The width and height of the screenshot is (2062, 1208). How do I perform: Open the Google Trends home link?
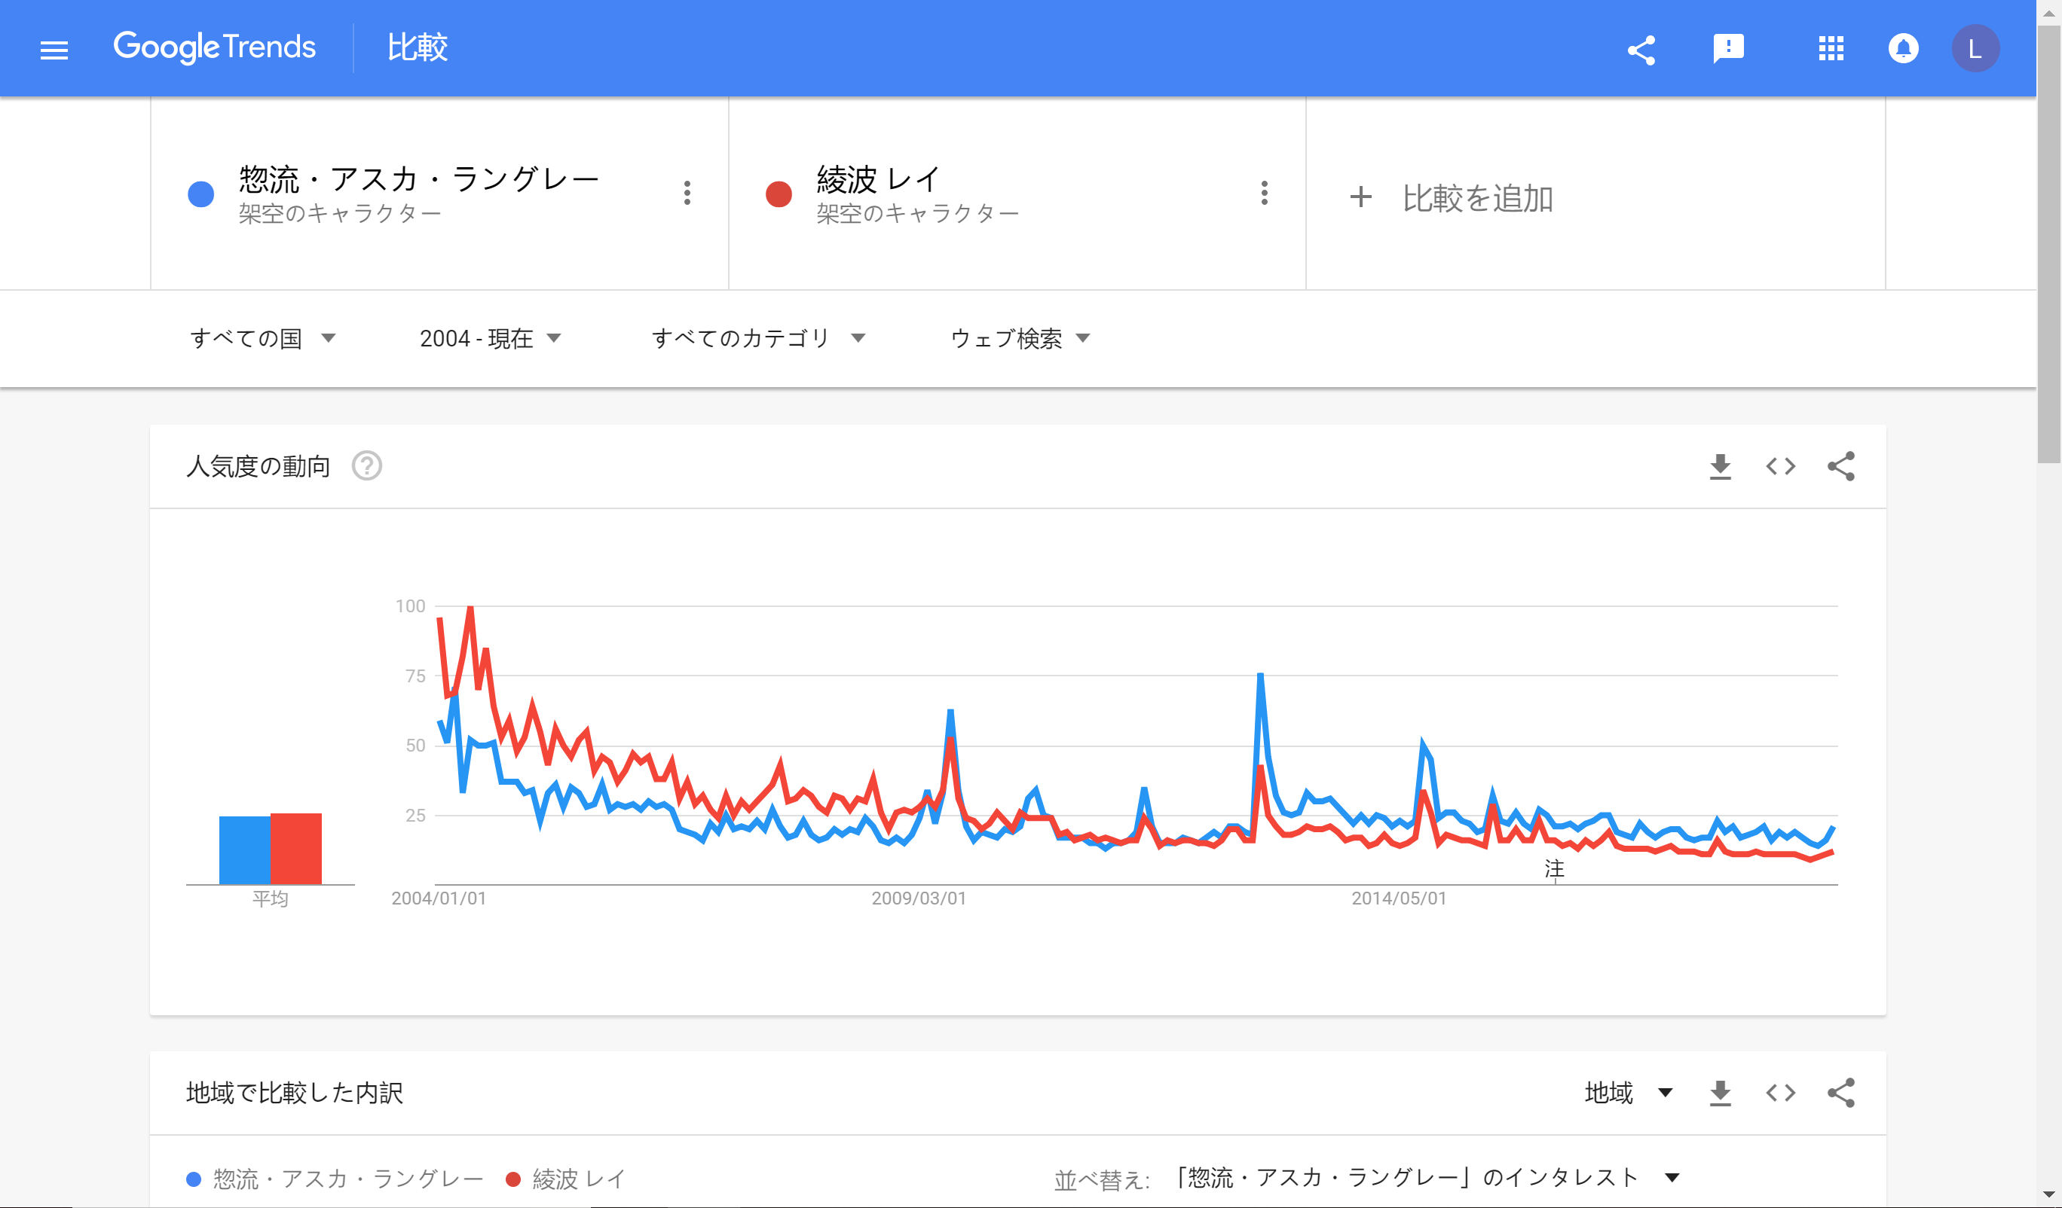pos(214,47)
